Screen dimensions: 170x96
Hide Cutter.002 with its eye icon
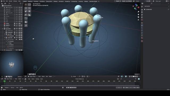coord(18,38)
